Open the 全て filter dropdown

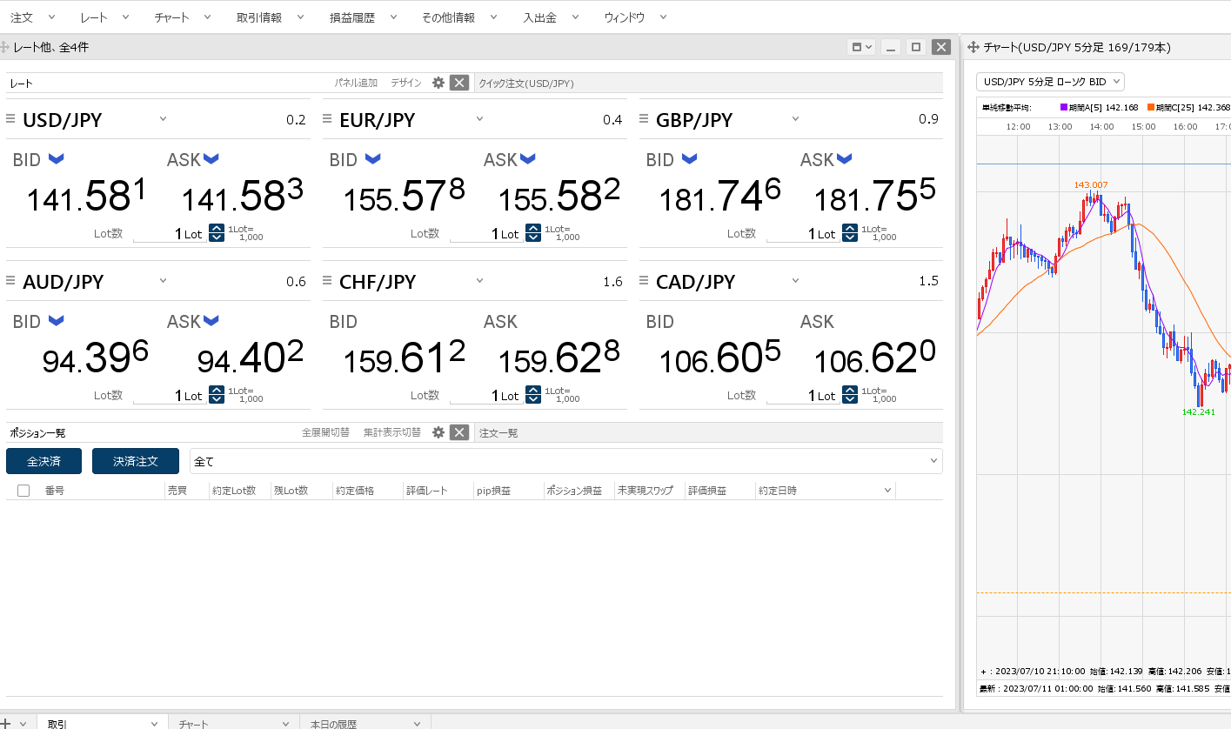coord(565,461)
